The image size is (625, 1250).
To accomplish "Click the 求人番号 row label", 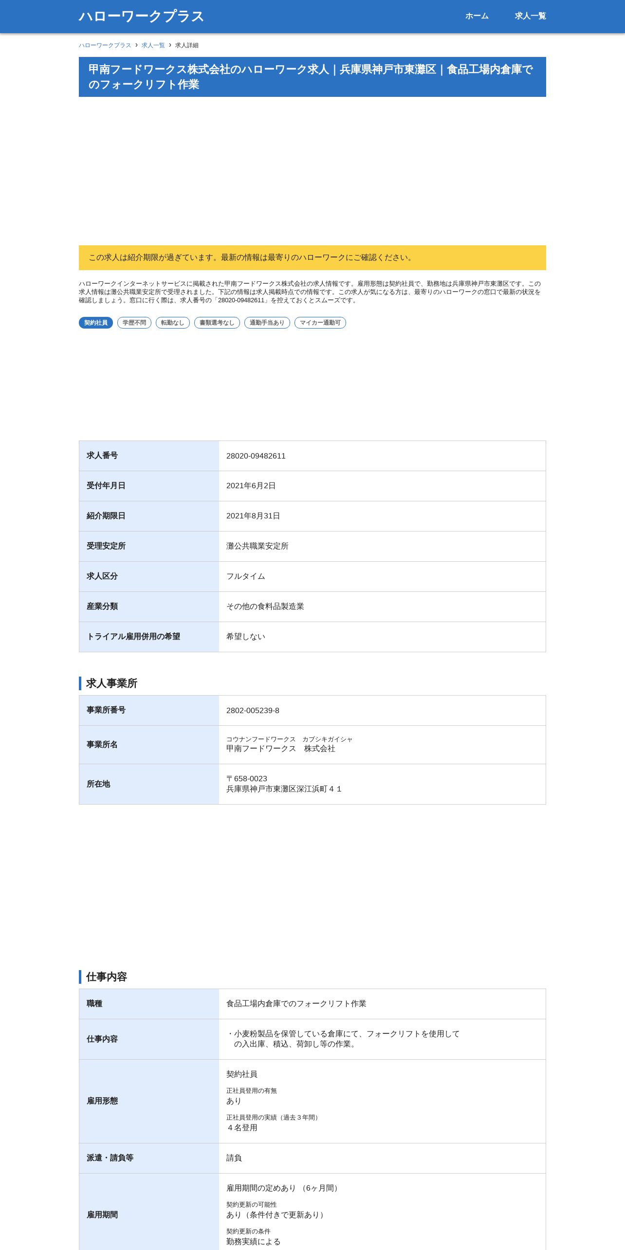I will coord(102,456).
